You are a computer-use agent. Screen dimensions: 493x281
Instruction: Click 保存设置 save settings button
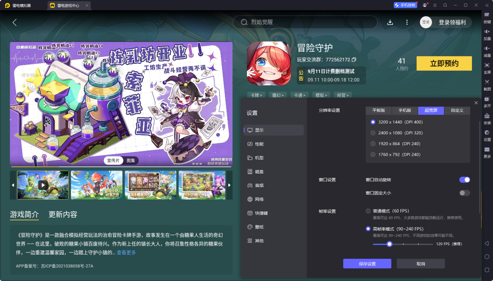(367, 263)
